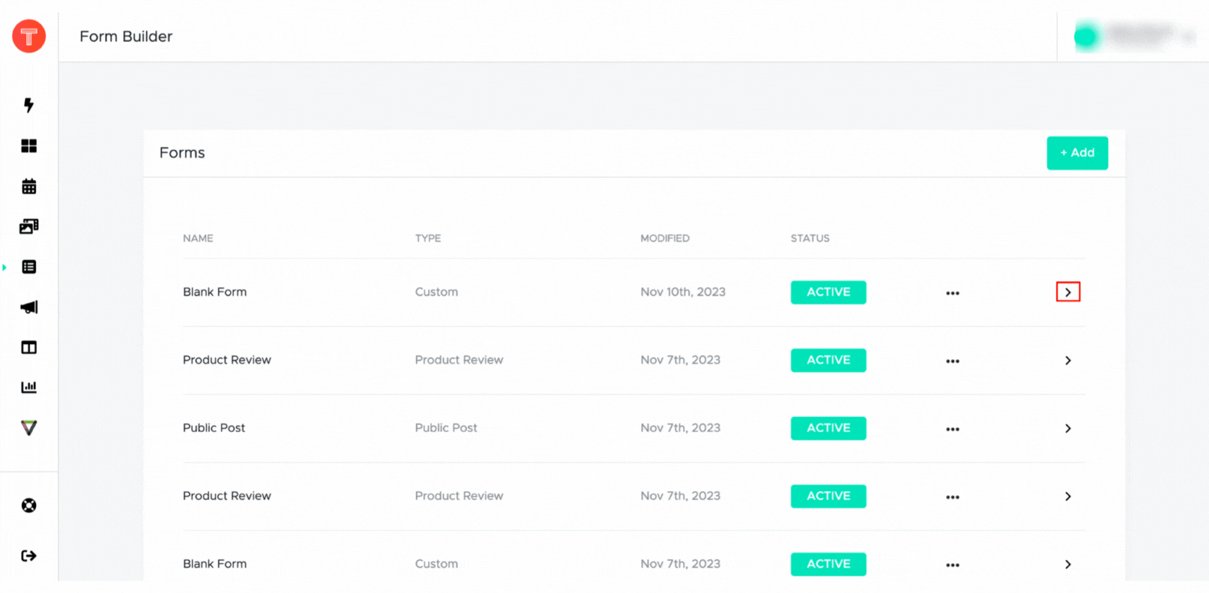The width and height of the screenshot is (1209, 593).
Task: Open the Nov 10th Blank Form chevron
Action: pyautogui.click(x=1068, y=292)
